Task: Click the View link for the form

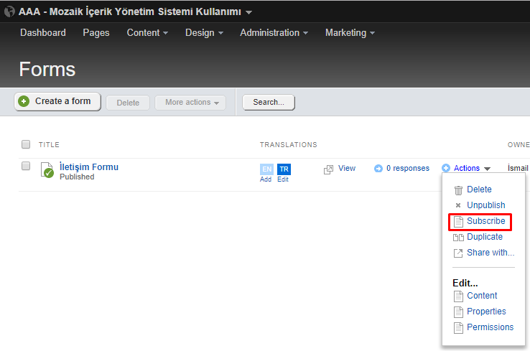Action: [x=347, y=168]
